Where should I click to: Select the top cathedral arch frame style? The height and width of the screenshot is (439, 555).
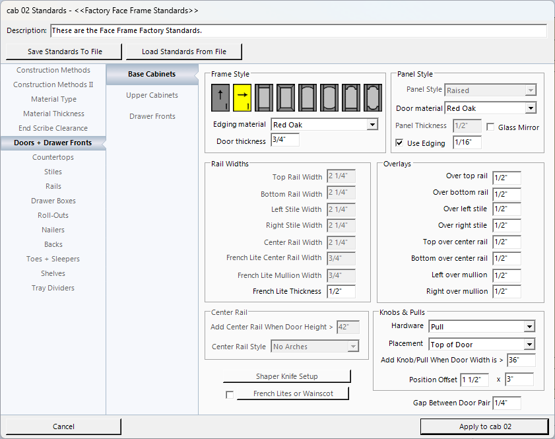coord(351,98)
